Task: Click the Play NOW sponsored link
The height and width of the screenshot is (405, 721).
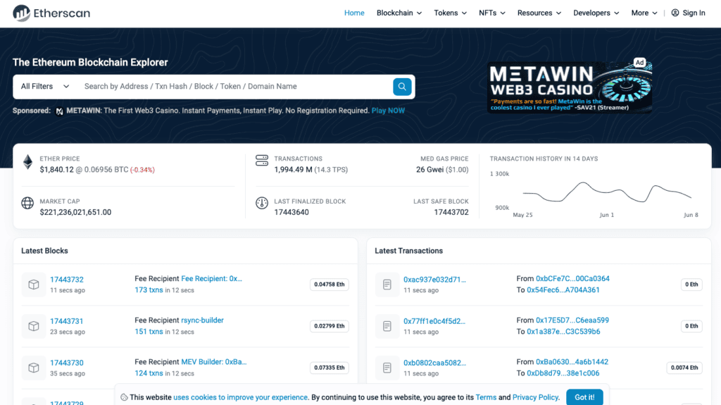Action: click(x=388, y=111)
